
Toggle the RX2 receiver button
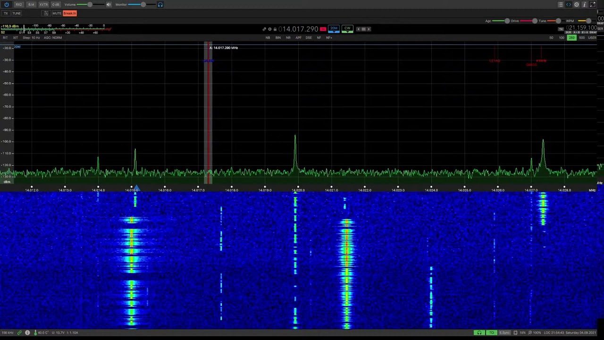click(x=19, y=4)
